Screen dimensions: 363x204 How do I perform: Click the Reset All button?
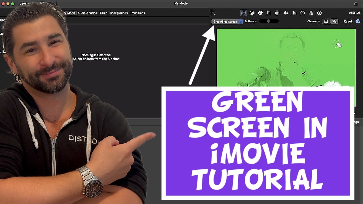click(x=355, y=13)
